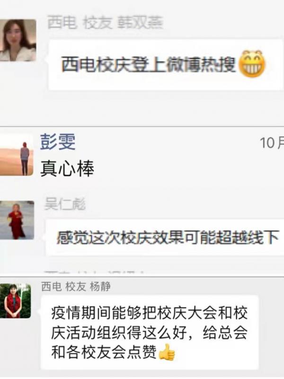This screenshot has width=284, height=379.
Task: Tap the bubble 感觉这次校庆效果可能超越线下
Action: (165, 237)
